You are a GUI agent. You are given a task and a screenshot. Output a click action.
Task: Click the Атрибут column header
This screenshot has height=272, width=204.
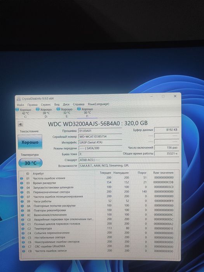[x=38, y=173]
